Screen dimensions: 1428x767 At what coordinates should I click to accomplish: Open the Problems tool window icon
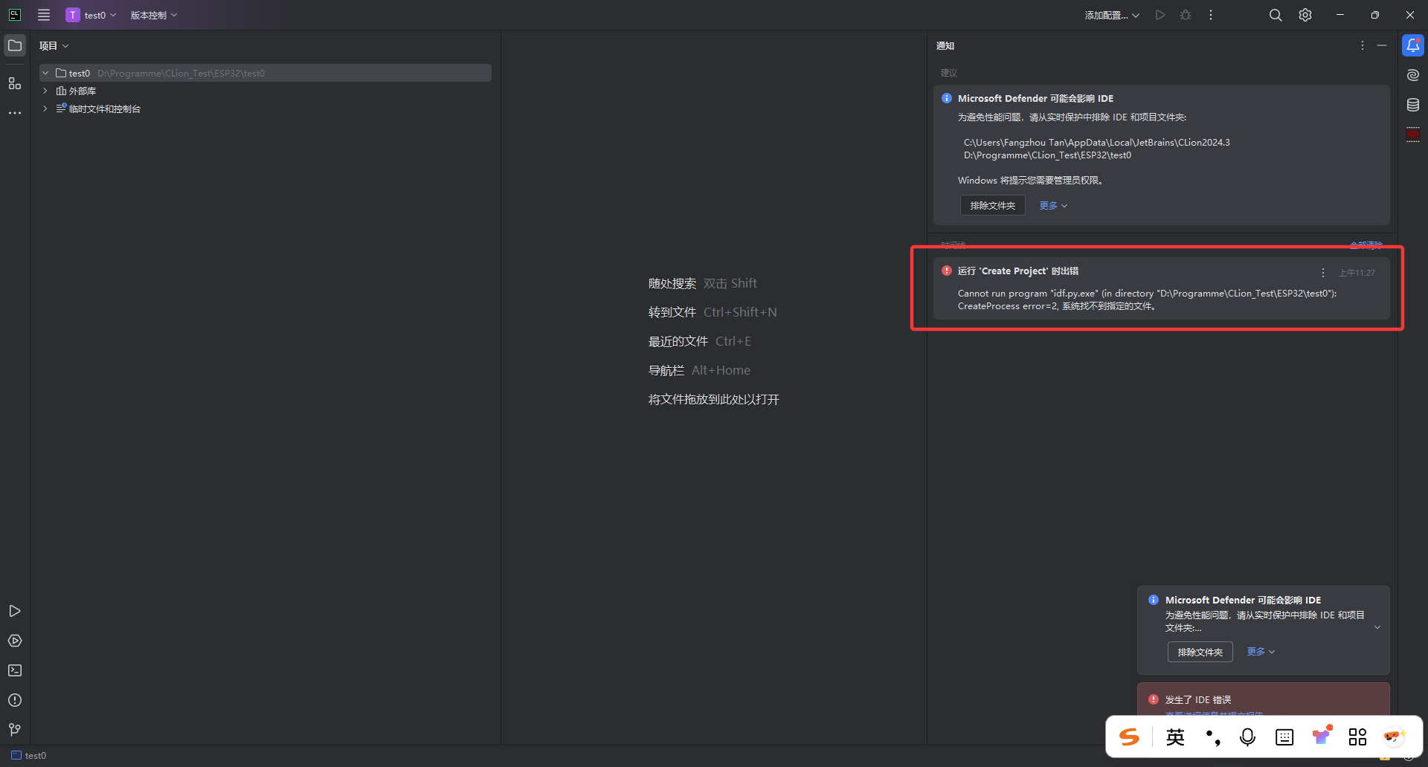click(15, 700)
